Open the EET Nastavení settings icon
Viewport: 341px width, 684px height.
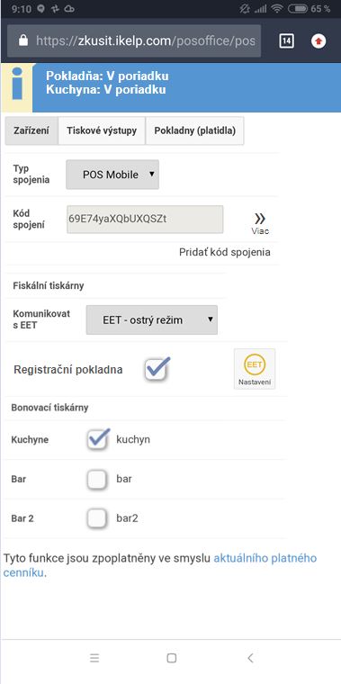[x=255, y=369]
